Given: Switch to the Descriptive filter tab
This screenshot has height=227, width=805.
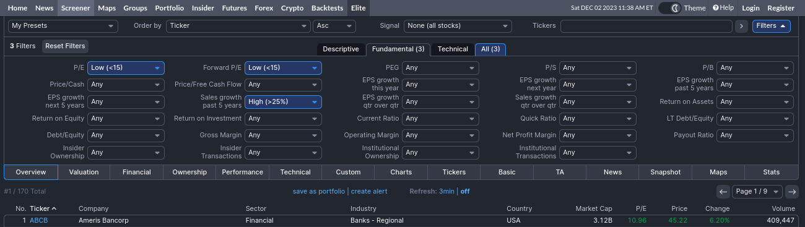Looking at the screenshot, I should point(341,49).
